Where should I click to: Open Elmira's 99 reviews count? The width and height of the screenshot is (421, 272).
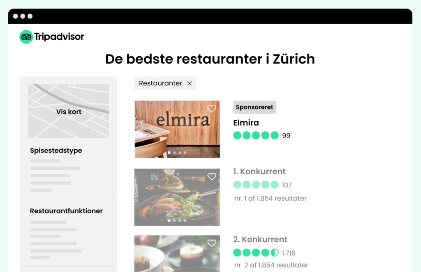click(286, 136)
